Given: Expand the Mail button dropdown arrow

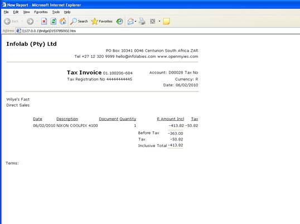Looking at the screenshot, I should point(136,21).
